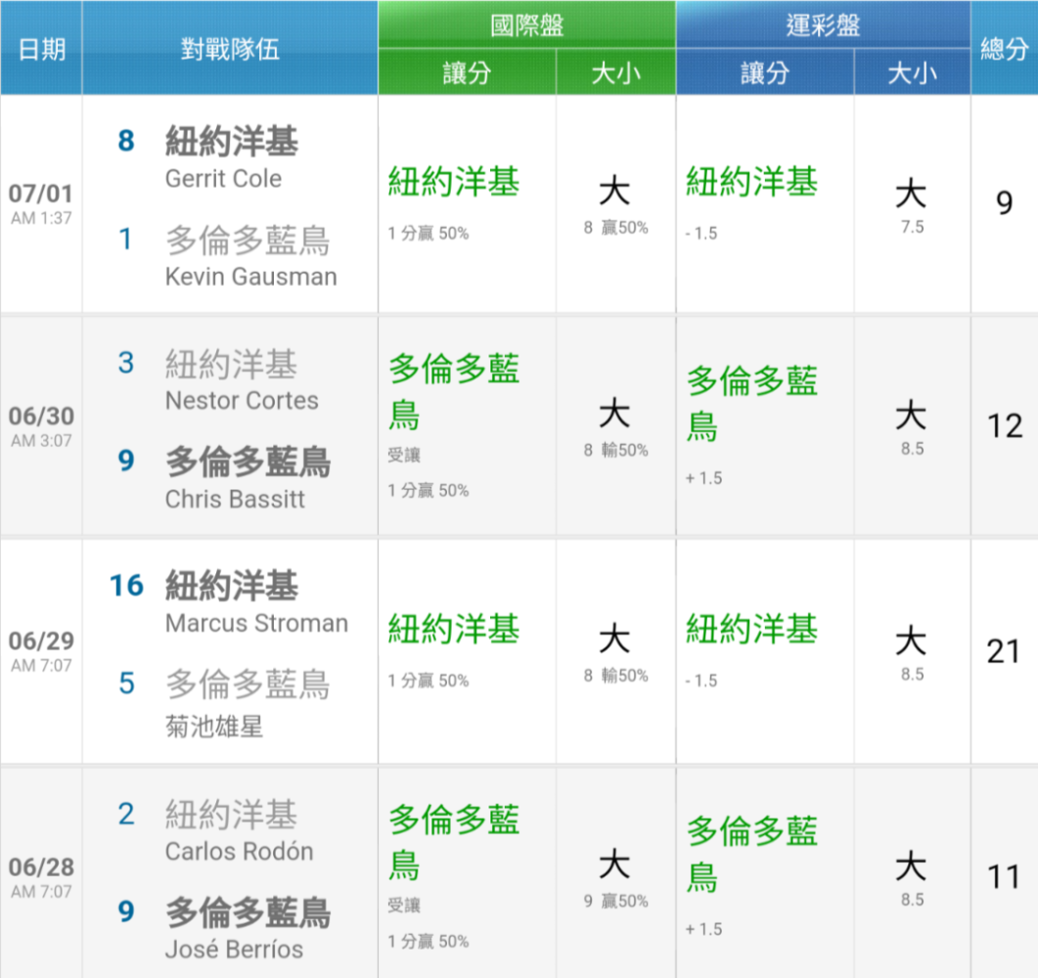The image size is (1038, 978).
Task: Click '-1.5' spread on 07/01 運彩盤
Action: coord(701,233)
